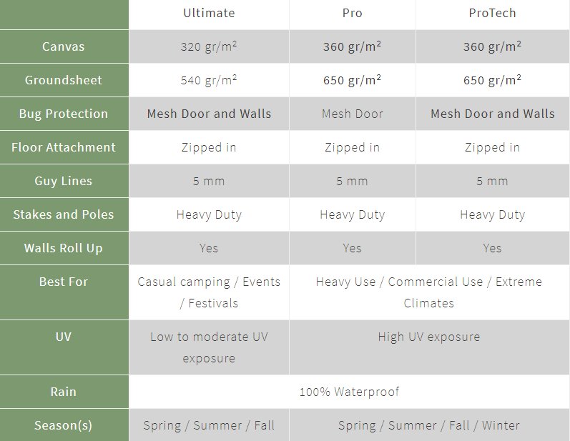Select the Canvas row label
The image size is (570, 441).
click(64, 46)
